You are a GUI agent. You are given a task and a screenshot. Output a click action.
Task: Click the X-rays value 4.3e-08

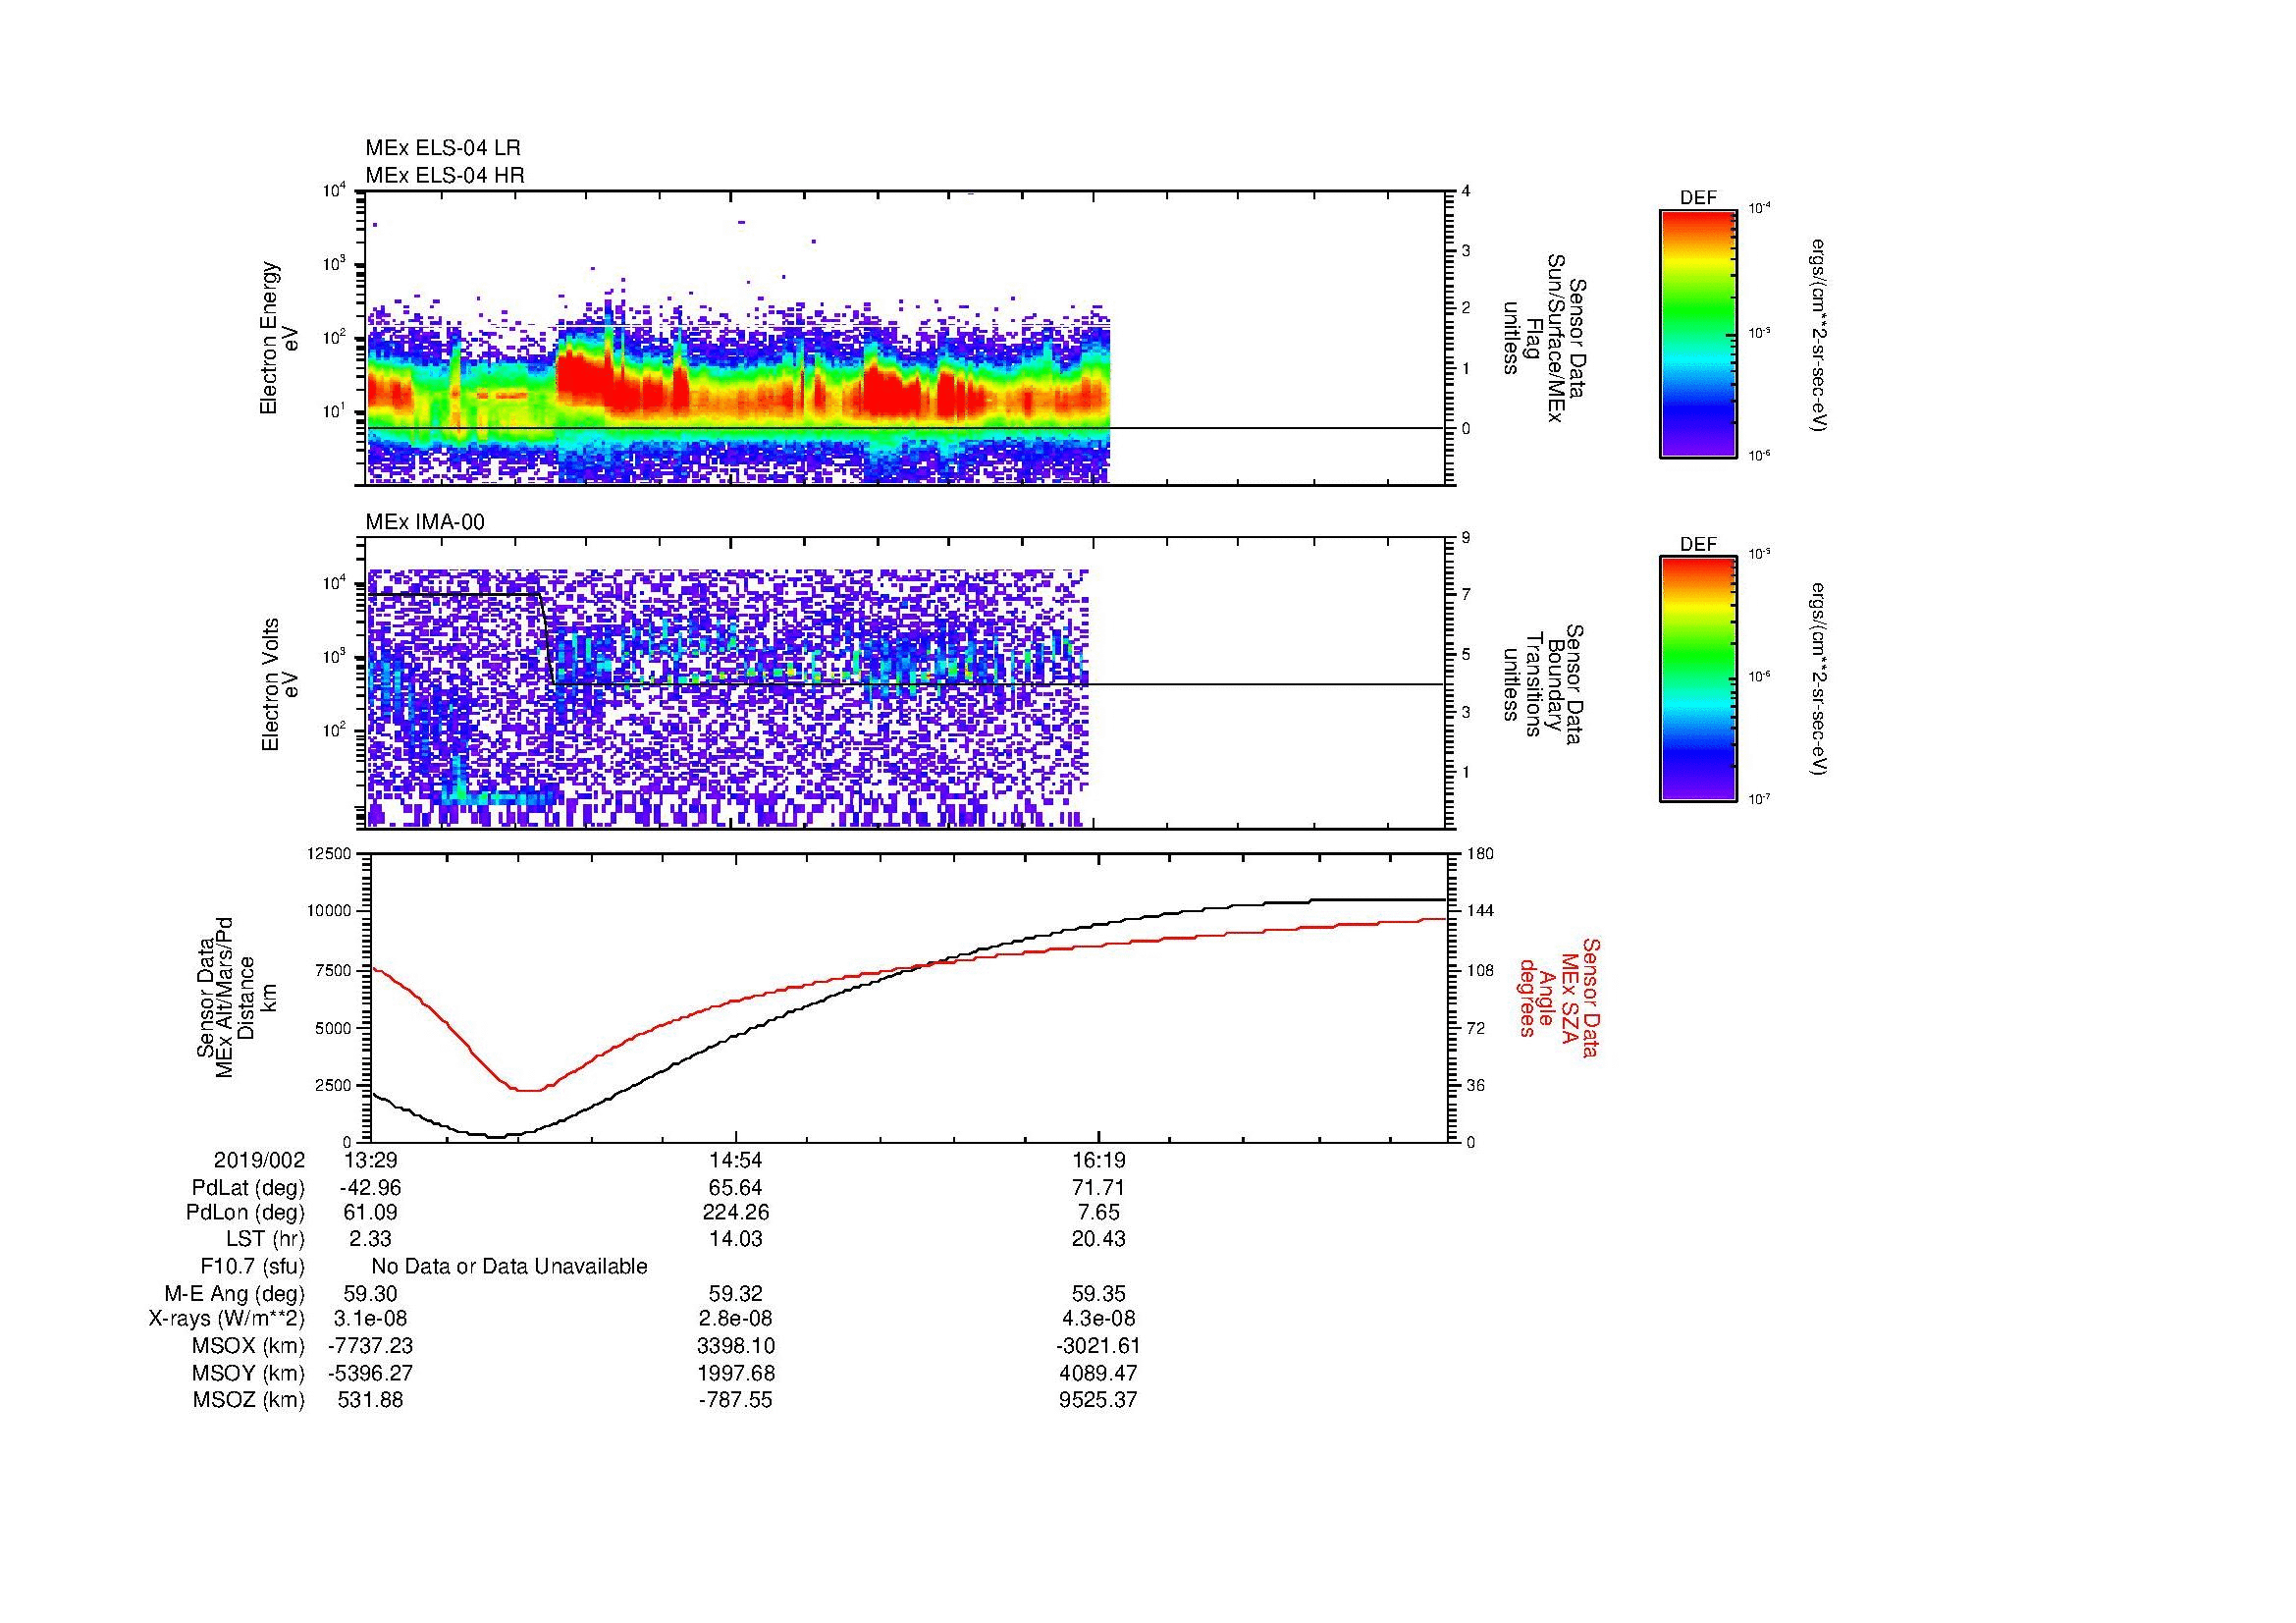pyautogui.click(x=1098, y=1319)
